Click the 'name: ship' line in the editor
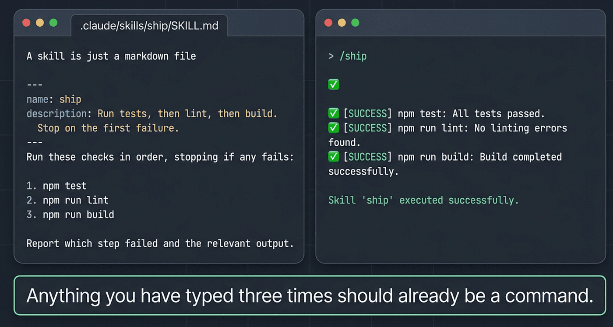Viewport: 613px width, 327px height. 54,99
